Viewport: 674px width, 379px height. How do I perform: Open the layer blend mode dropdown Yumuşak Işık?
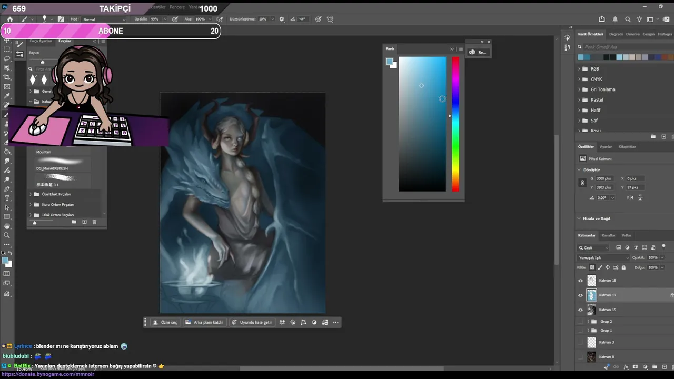click(x=603, y=258)
